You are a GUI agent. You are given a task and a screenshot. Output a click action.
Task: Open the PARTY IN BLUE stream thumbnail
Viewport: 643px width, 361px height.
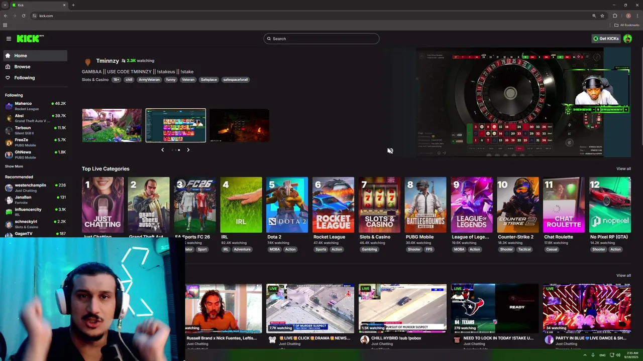(587, 308)
